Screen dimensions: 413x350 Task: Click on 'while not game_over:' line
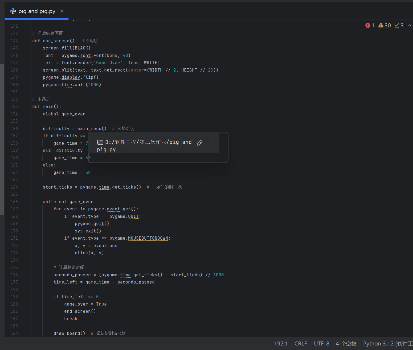[69, 202]
